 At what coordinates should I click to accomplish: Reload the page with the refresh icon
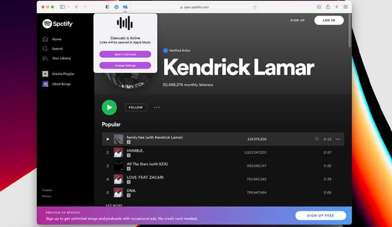[255, 7]
